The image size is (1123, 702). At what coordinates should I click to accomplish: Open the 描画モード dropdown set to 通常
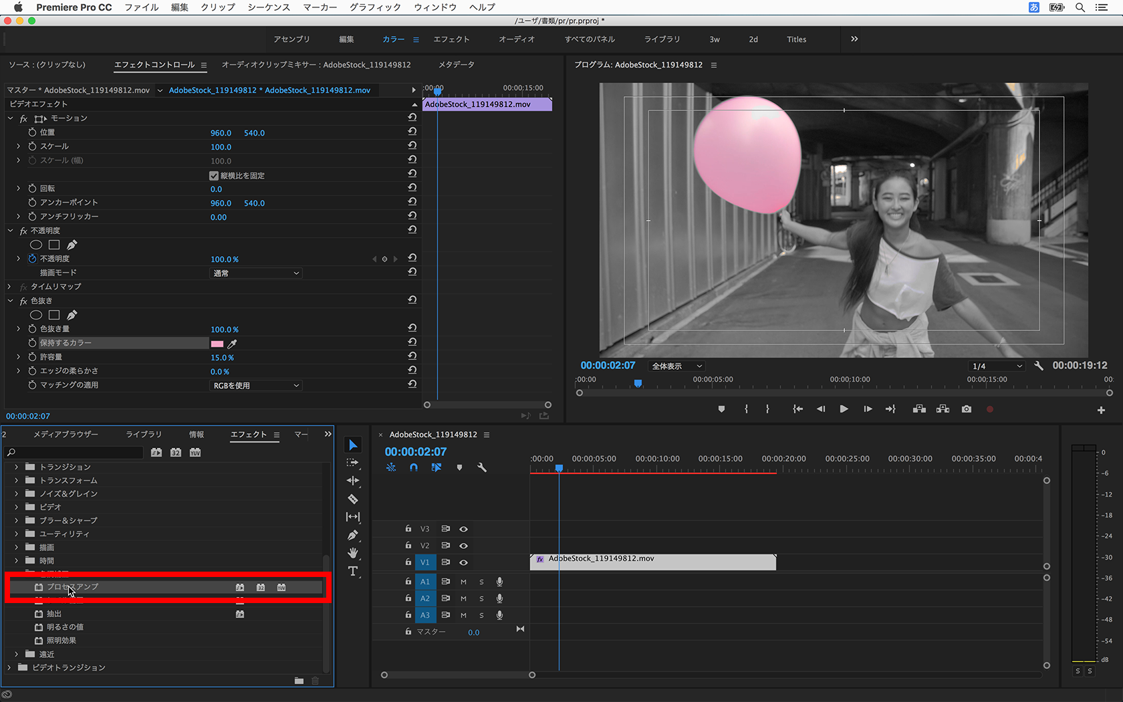256,273
